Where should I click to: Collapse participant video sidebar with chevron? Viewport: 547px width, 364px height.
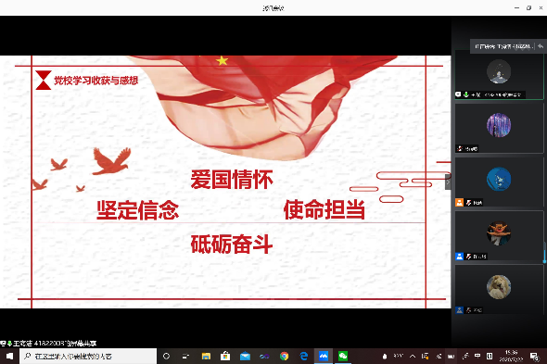coord(448,182)
